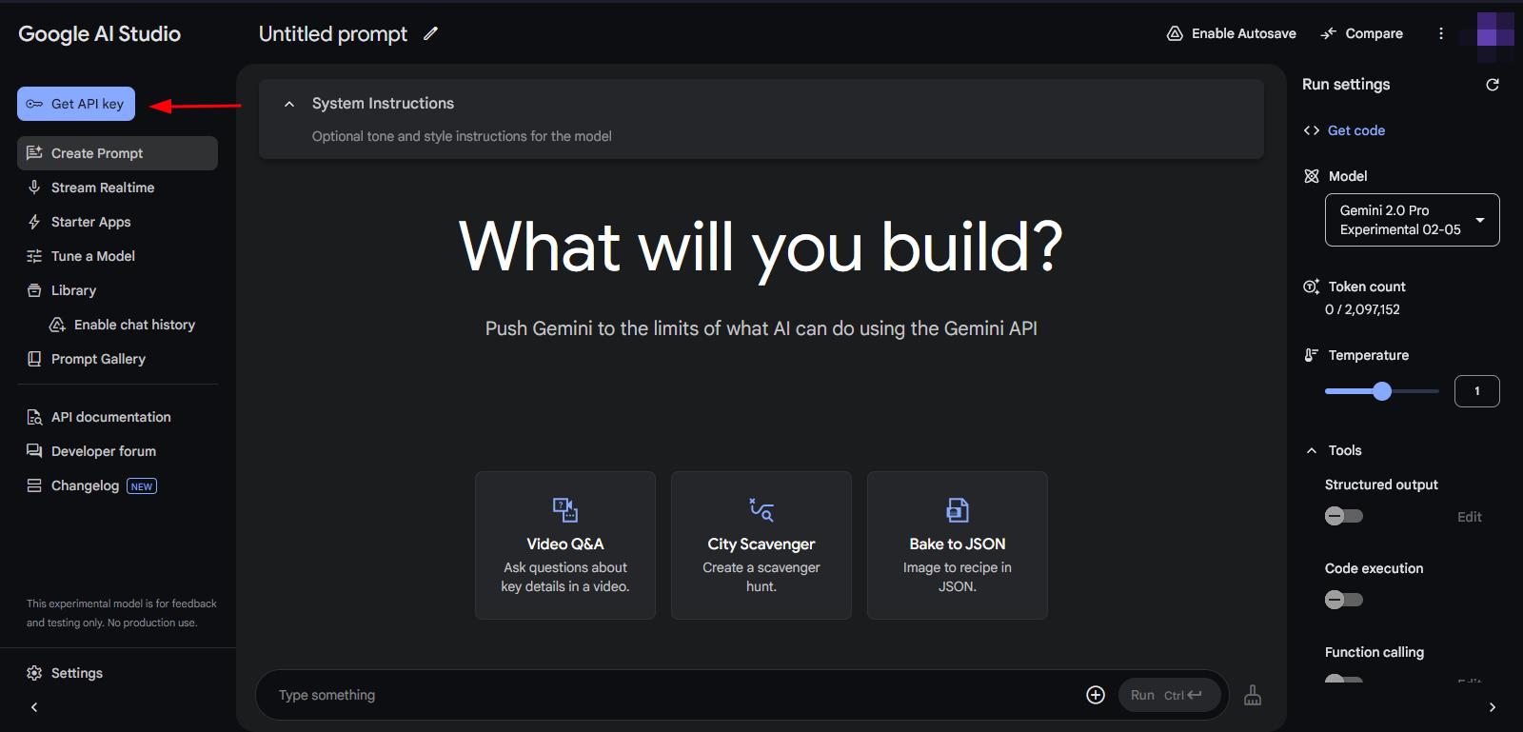Click the token count value 0 / 2,097,152
The height and width of the screenshot is (732, 1523).
pos(1362,309)
